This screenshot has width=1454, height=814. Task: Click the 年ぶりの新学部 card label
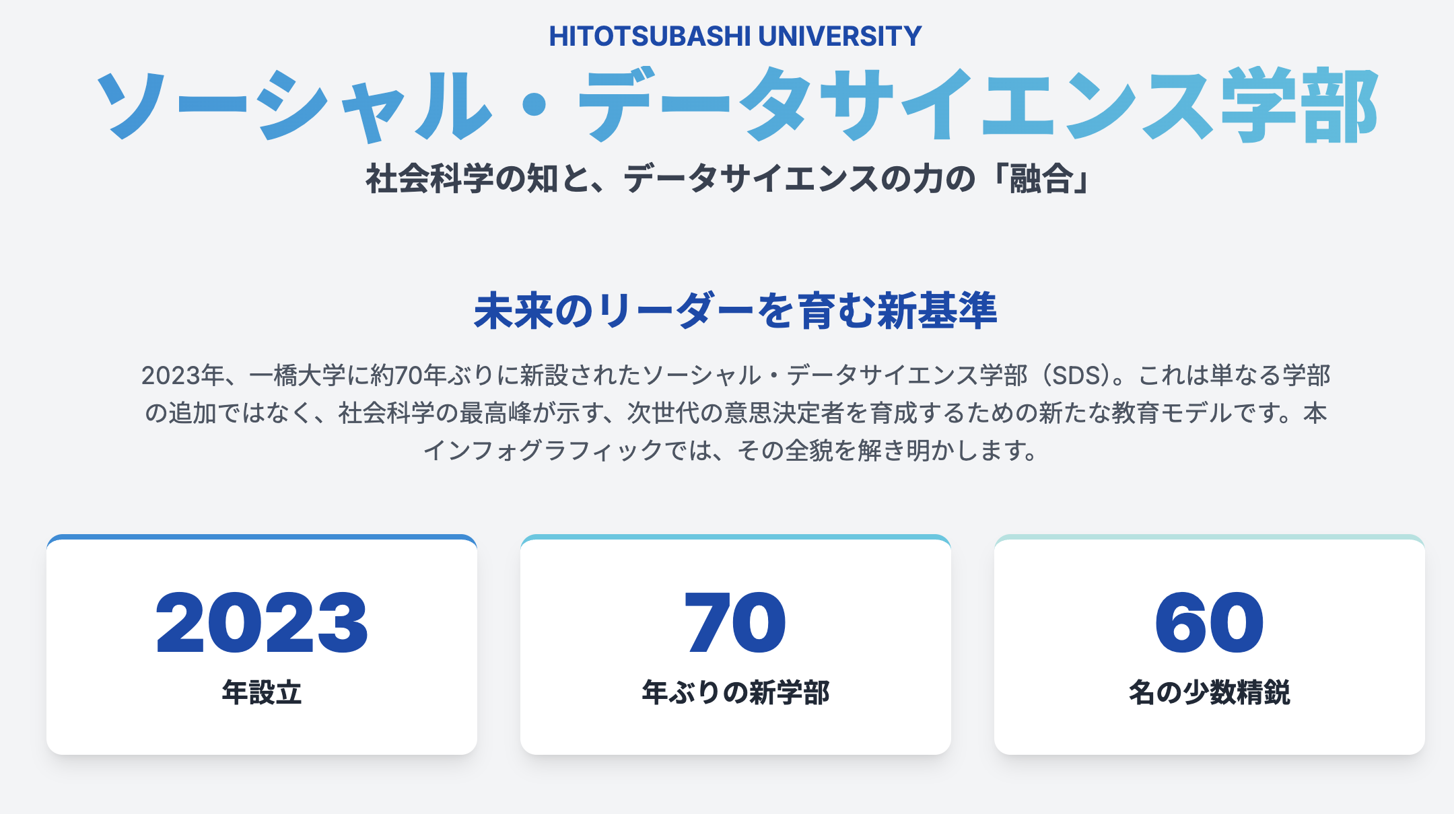click(735, 692)
